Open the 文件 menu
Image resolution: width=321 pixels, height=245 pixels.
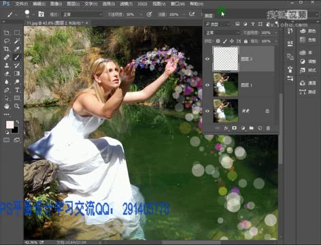[x=21, y=4]
